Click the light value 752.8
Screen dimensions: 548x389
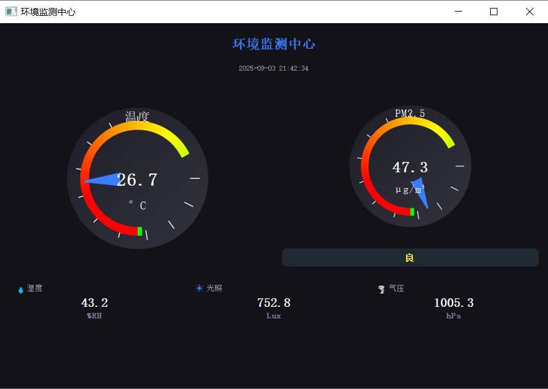pos(273,303)
